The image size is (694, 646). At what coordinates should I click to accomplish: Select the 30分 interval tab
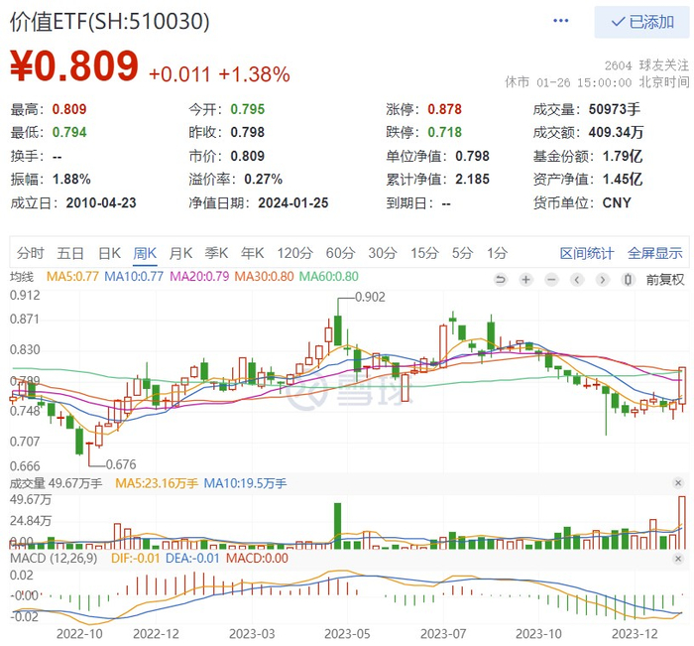pos(383,253)
